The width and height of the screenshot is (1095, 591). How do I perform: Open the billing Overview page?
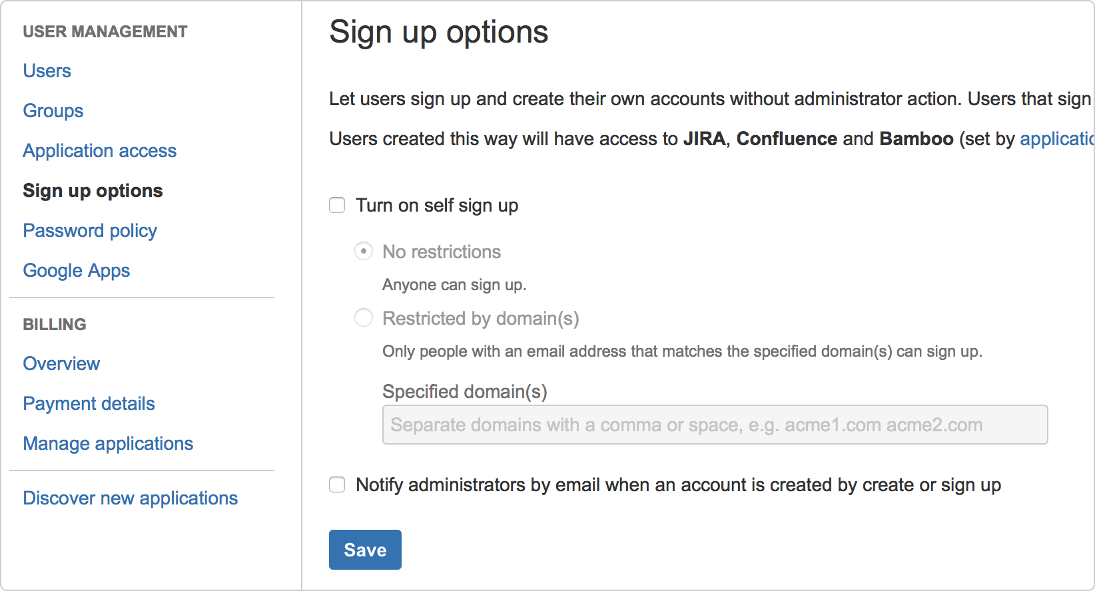[x=61, y=363]
